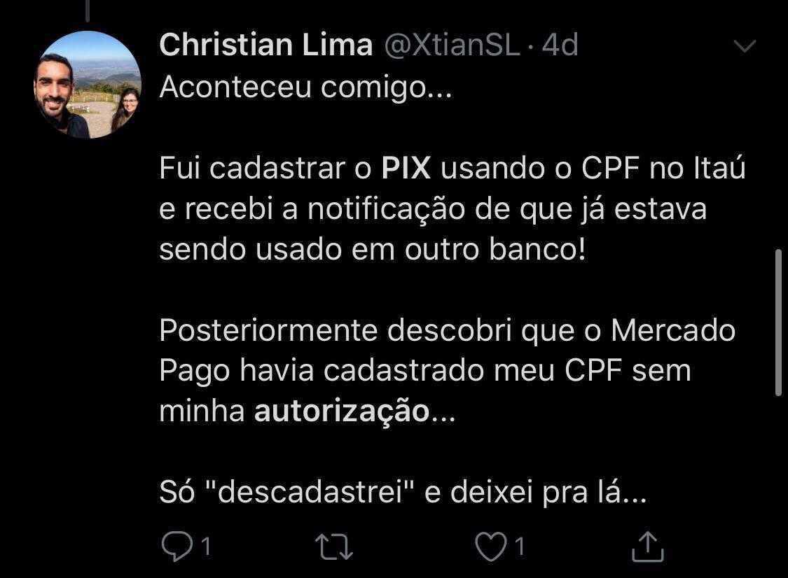788x578 pixels.
Task: Click the line "Aconteceu comigo..."
Action: (306, 89)
